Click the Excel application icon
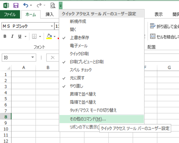This screenshot has height=143, width=179. click(x=6, y=5)
